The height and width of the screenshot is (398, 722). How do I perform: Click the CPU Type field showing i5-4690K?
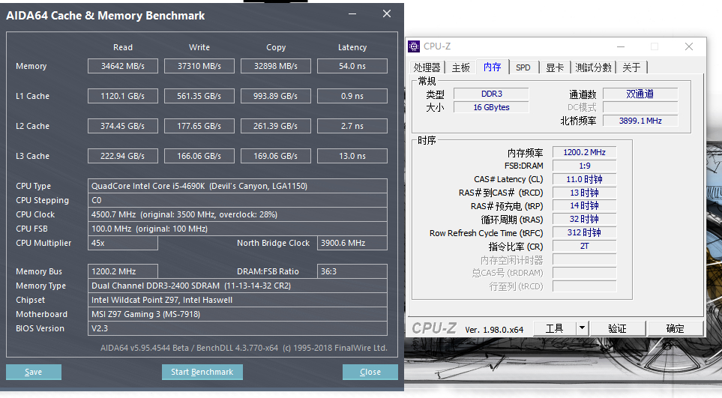(x=238, y=186)
